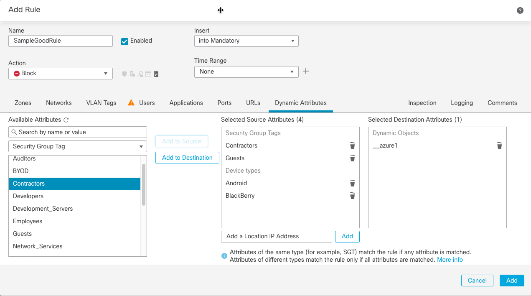Open the Action dropdown showing Block
The width and height of the screenshot is (531, 296).
(x=60, y=73)
